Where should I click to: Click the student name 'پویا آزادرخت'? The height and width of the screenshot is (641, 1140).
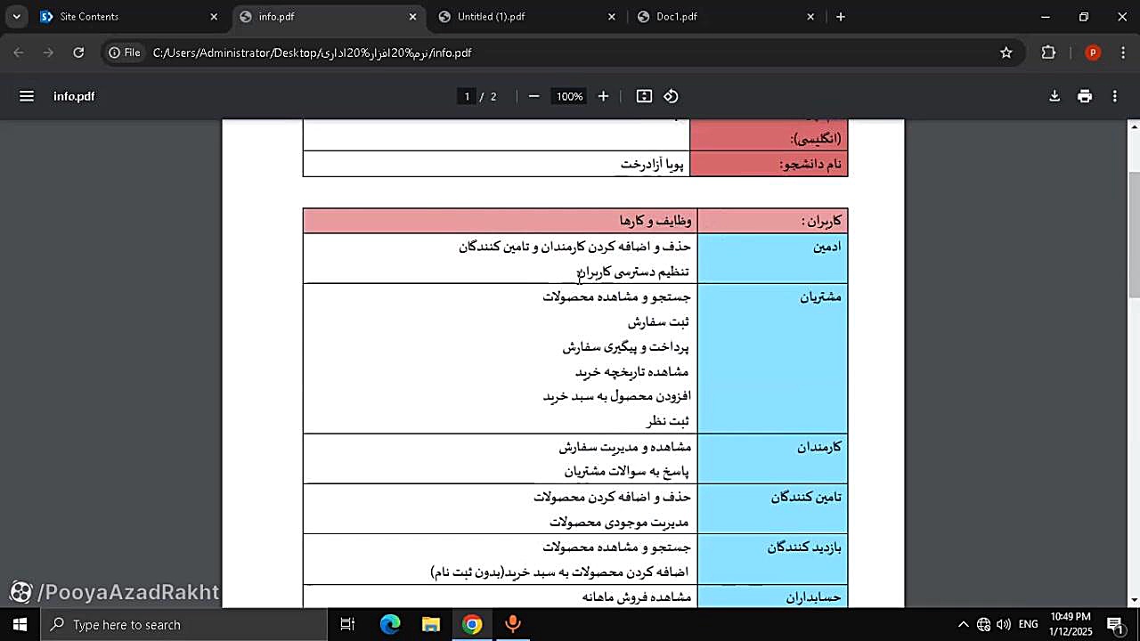652,165
